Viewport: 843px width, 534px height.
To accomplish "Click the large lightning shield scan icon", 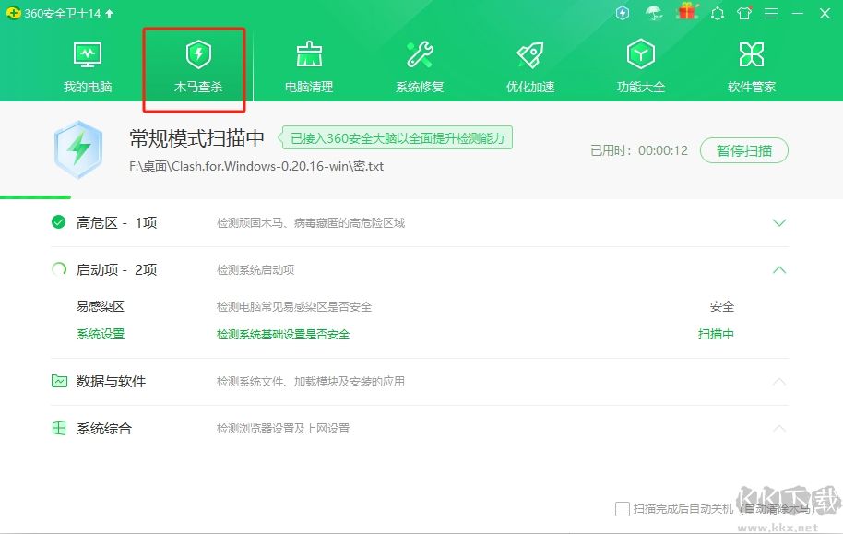I will tap(78, 149).
